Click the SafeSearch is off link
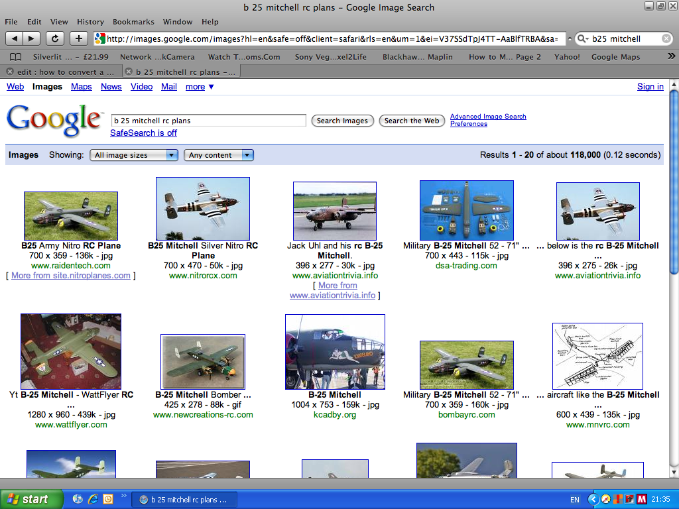Image resolution: width=679 pixels, height=509 pixels. coord(143,133)
